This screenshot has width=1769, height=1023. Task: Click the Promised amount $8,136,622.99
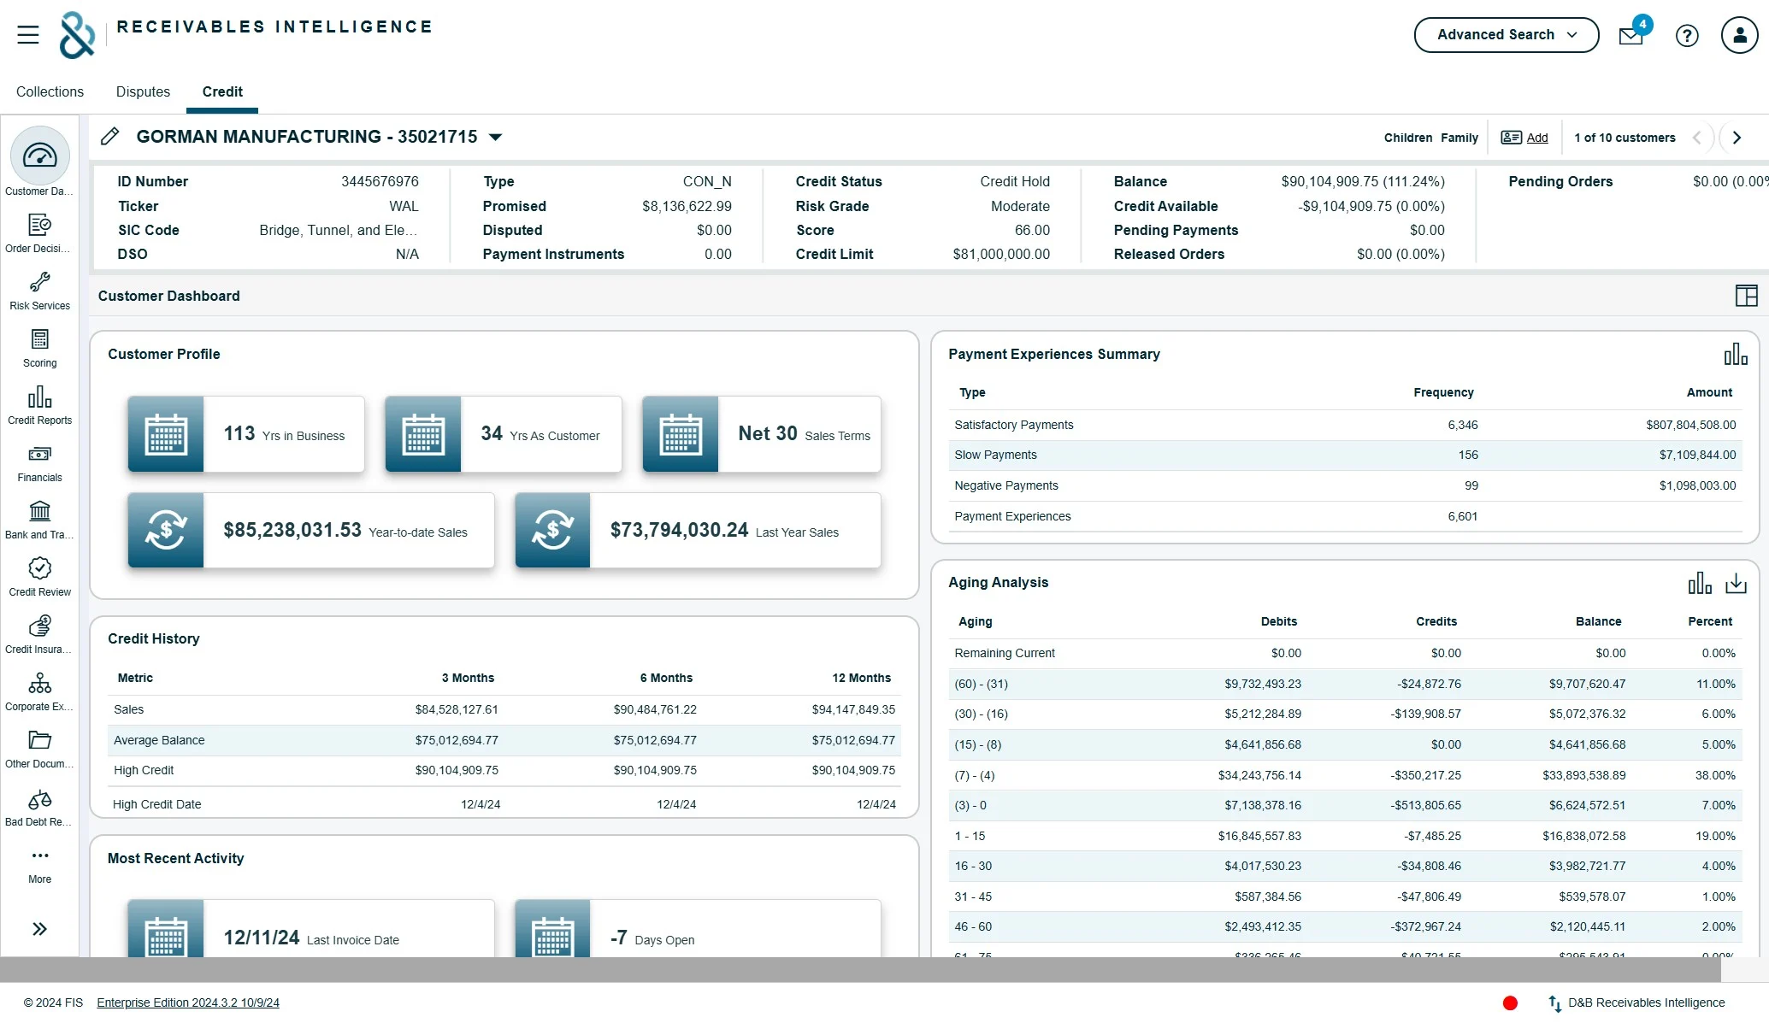(687, 207)
